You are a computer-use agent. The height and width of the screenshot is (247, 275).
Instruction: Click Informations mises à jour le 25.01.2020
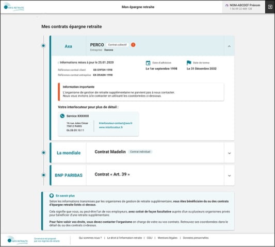coord(87,62)
